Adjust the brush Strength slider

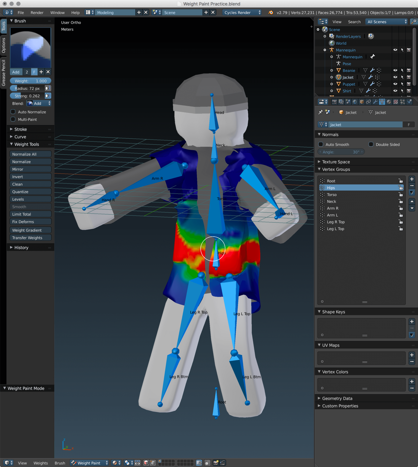click(x=27, y=96)
